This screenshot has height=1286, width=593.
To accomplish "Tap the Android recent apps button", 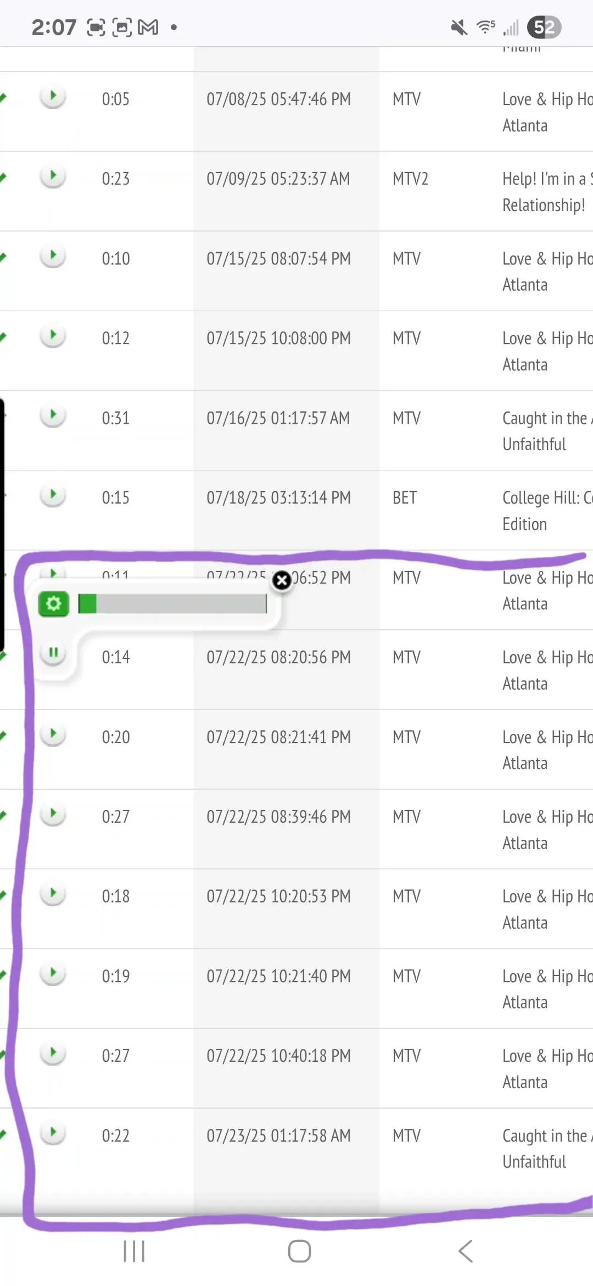I will (x=134, y=1251).
